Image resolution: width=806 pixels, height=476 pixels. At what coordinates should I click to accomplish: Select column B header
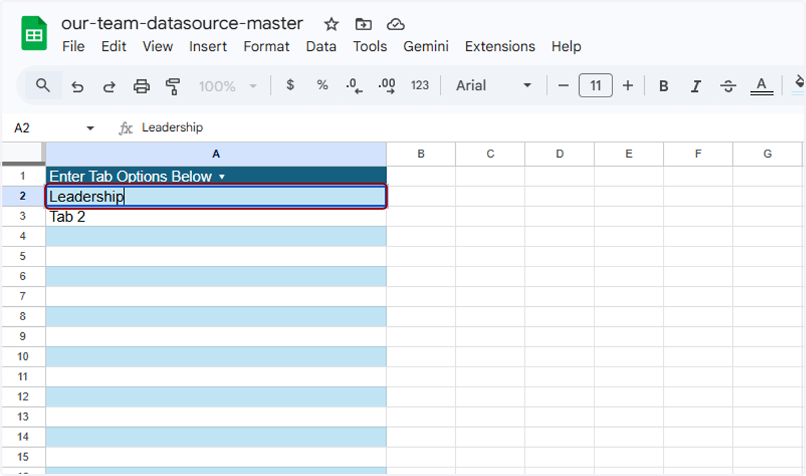421,154
